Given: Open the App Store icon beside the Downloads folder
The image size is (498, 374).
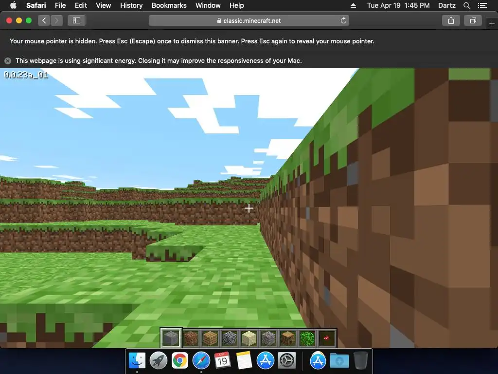Looking at the screenshot, I should (318, 361).
